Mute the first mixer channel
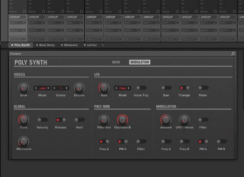The height and width of the screenshot is (177, 244). point(13,12)
